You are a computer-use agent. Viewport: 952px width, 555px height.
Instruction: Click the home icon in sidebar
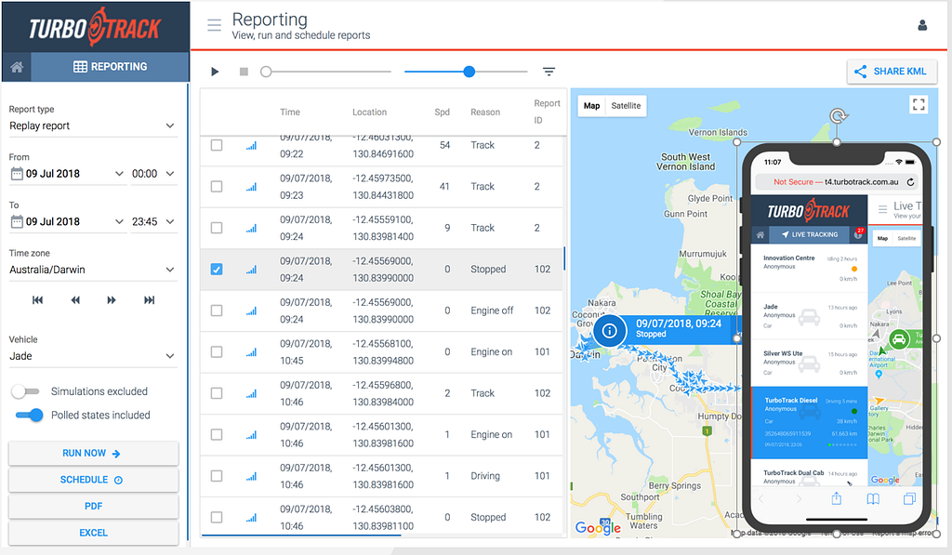coord(17,67)
